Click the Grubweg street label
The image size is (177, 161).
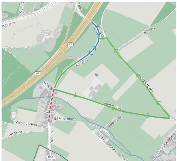tap(15, 133)
